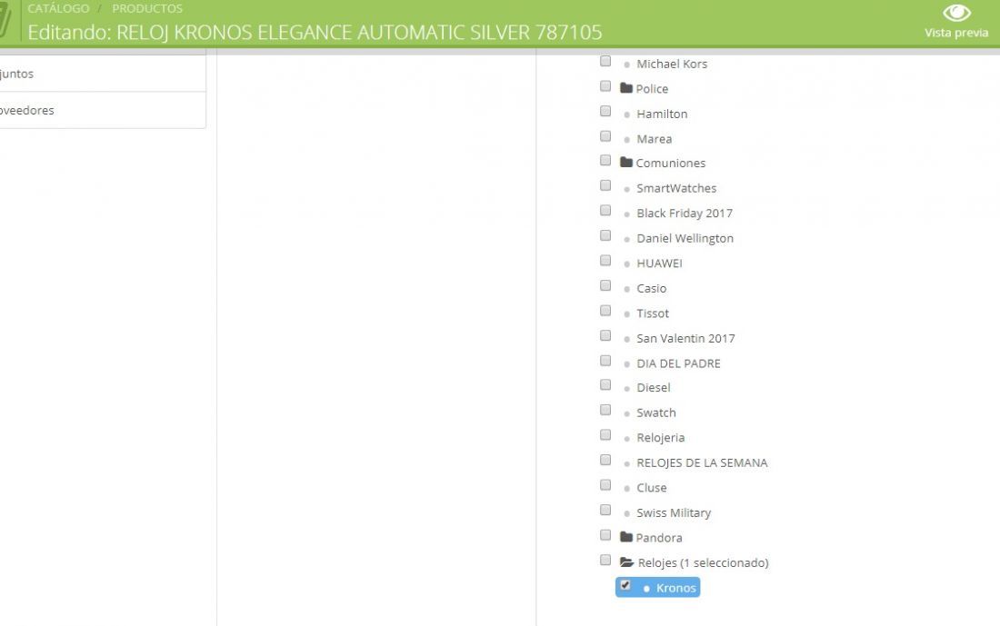
Task: Go to PRODUCTOS breadcrumb
Action: coord(147,8)
